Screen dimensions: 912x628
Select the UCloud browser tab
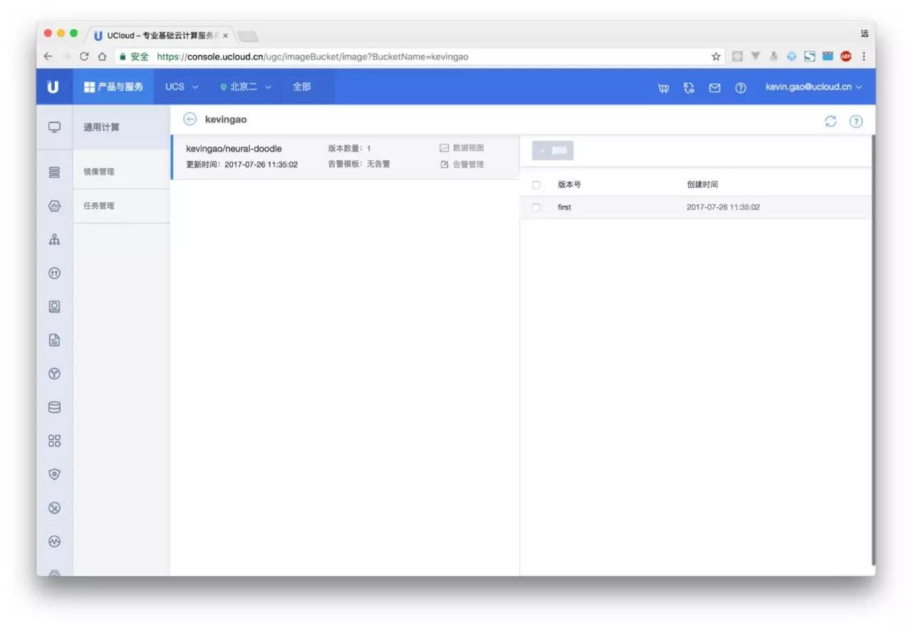[x=160, y=36]
